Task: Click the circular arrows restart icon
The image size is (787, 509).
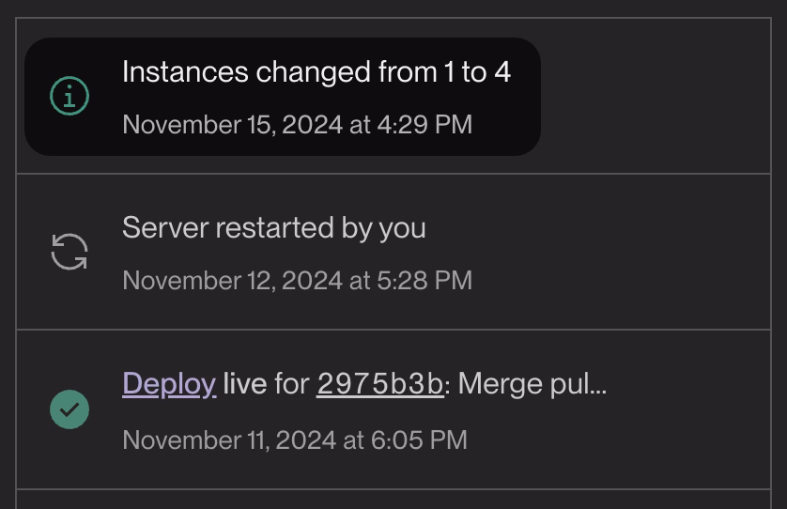Action: (x=69, y=252)
